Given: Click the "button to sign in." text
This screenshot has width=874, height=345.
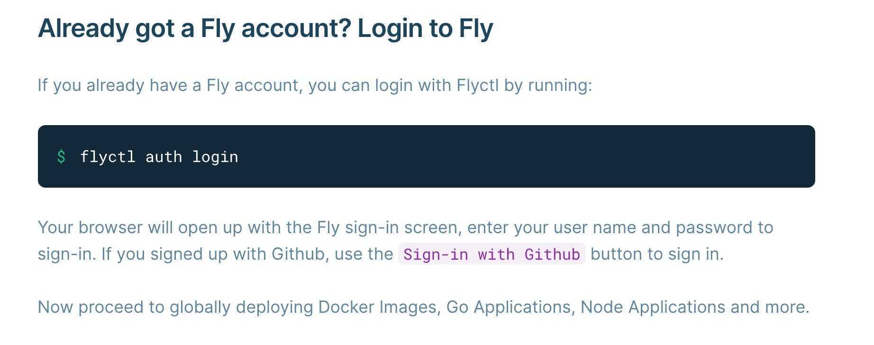Looking at the screenshot, I should tap(657, 254).
